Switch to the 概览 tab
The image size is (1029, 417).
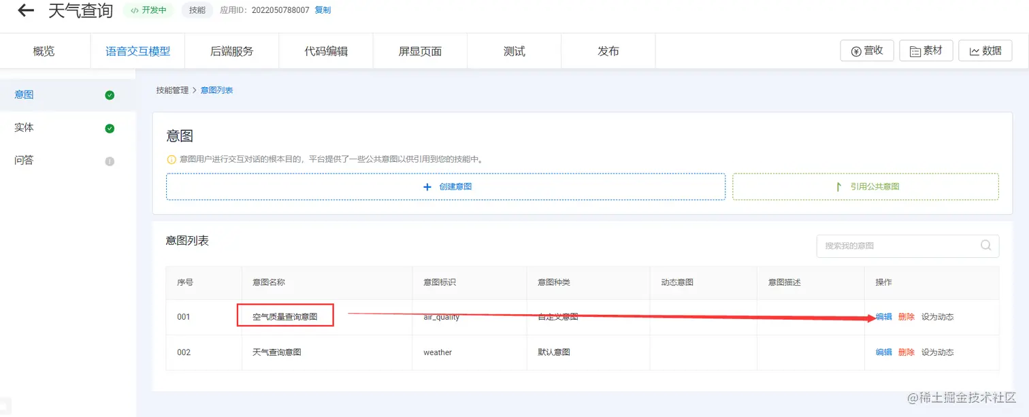(x=44, y=51)
